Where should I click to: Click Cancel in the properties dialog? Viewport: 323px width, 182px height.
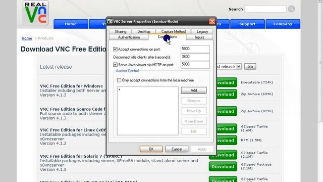pyautogui.click(x=177, y=149)
